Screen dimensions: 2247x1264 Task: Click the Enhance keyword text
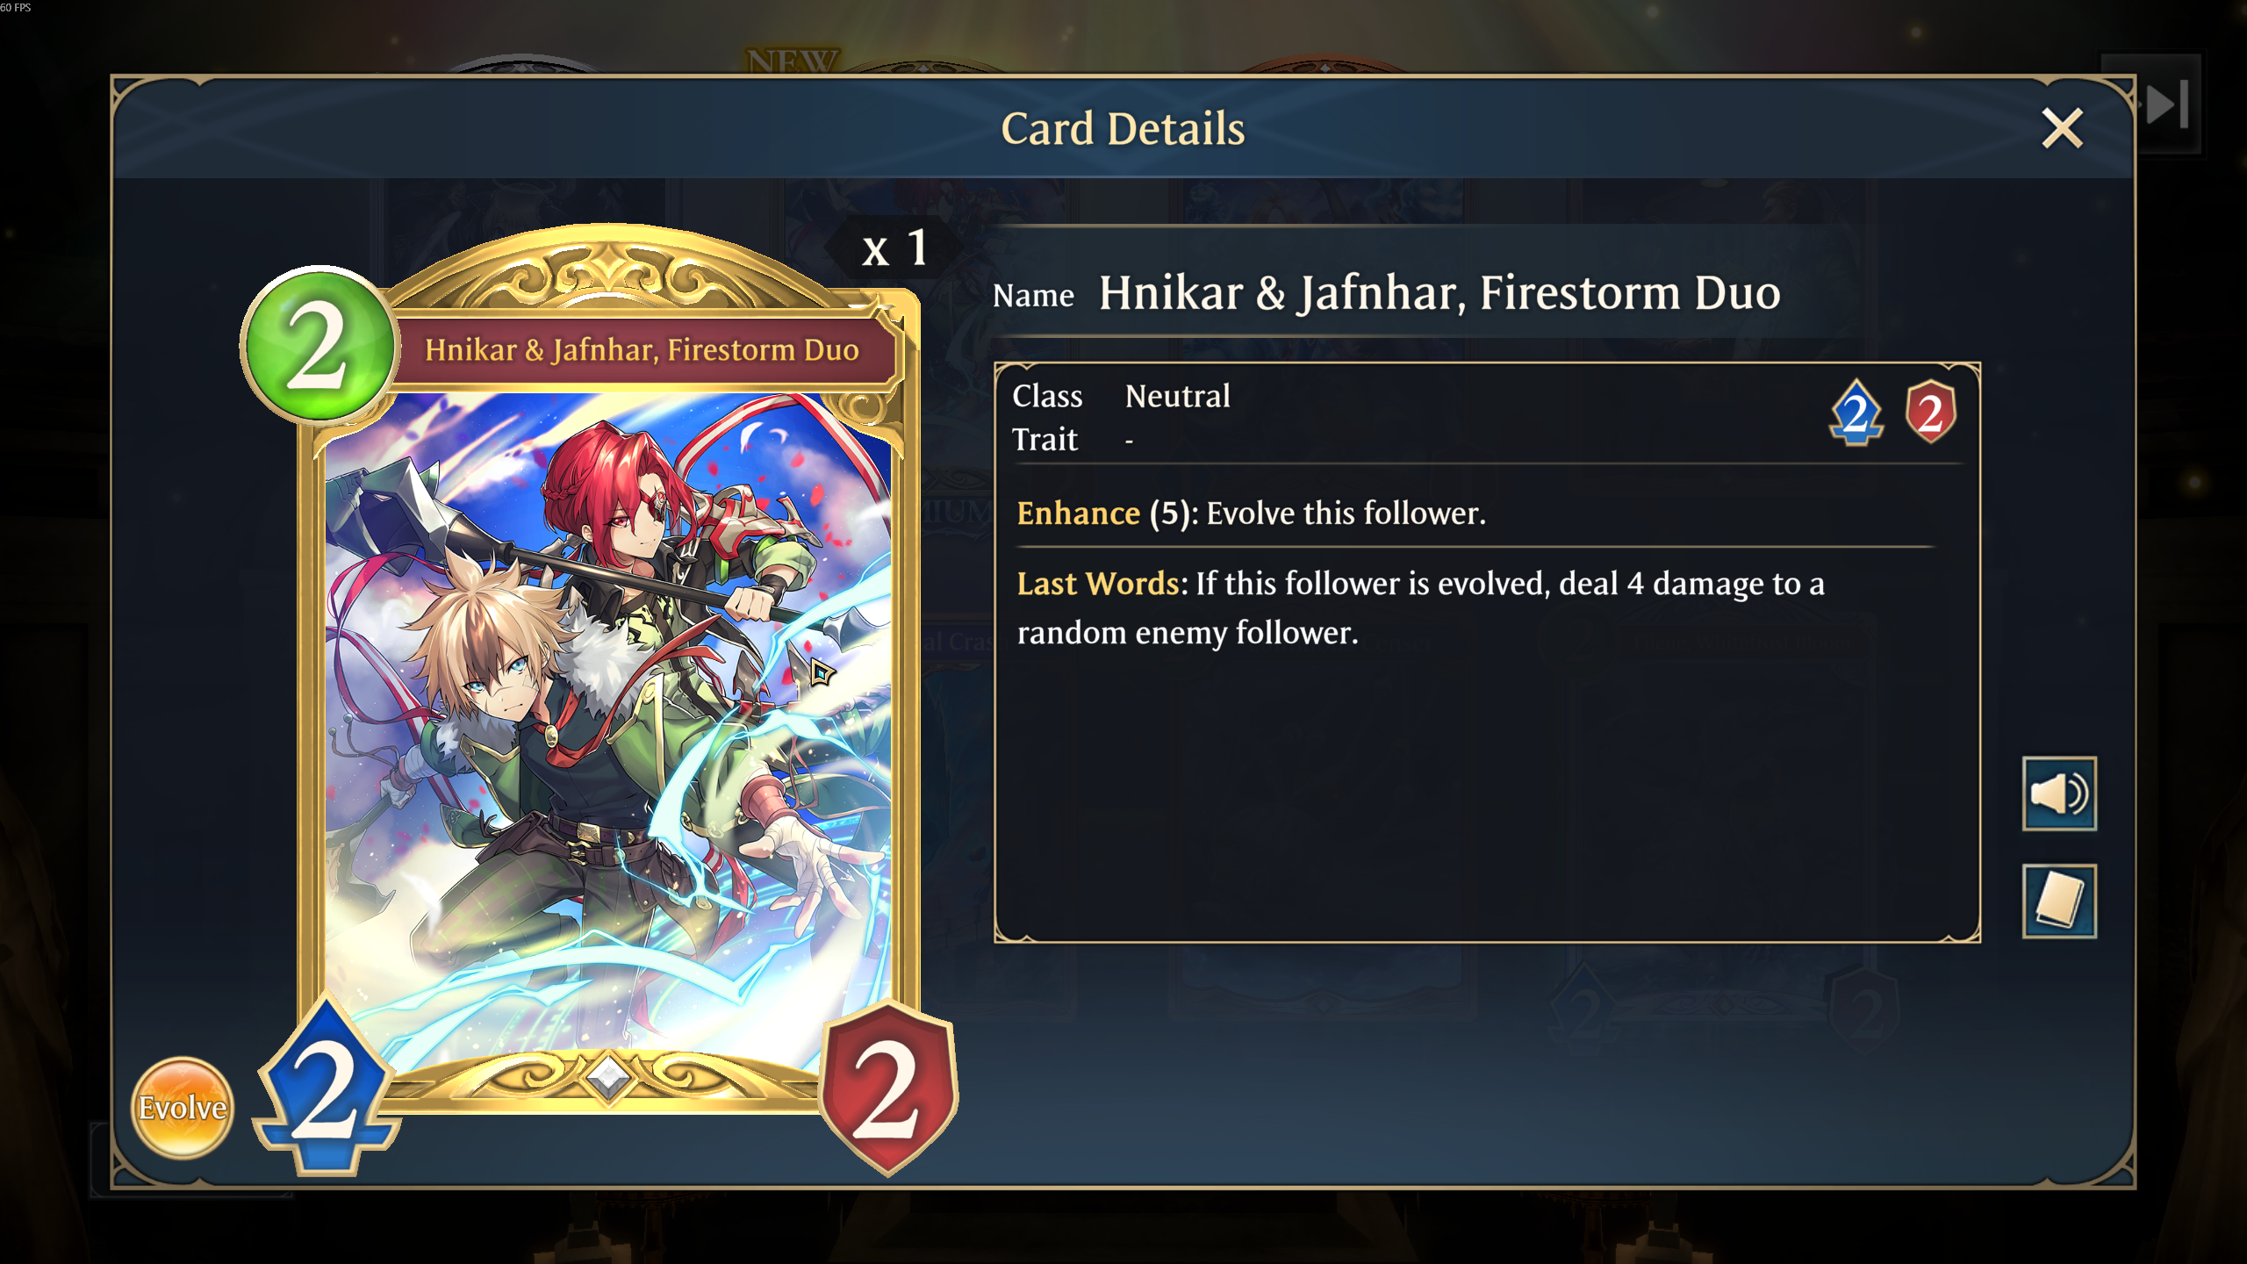tap(1078, 513)
